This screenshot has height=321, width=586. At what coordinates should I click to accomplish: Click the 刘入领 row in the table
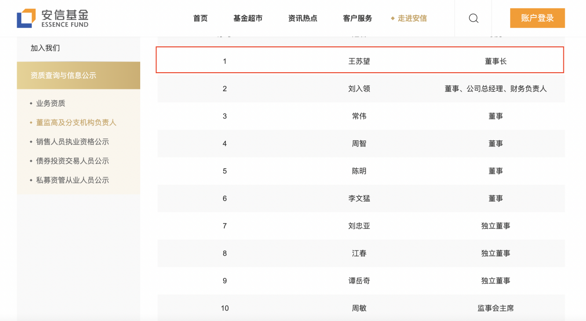point(361,88)
